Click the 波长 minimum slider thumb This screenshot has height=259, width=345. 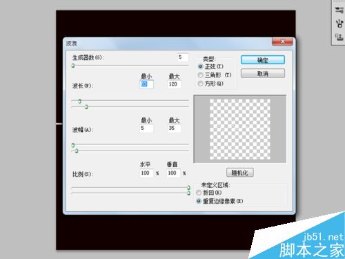click(79, 101)
